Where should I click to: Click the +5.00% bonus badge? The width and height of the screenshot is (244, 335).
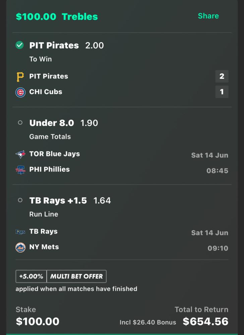[x=31, y=276]
